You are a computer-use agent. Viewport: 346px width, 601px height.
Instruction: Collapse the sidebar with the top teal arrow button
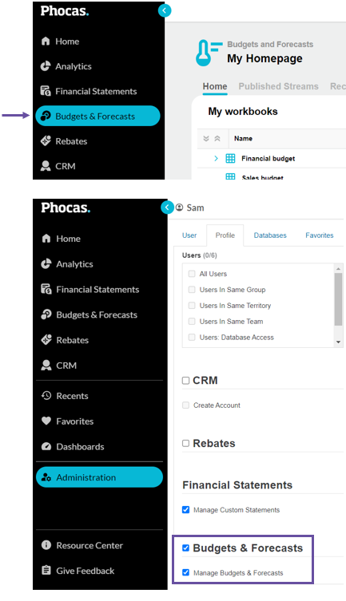pos(165,10)
